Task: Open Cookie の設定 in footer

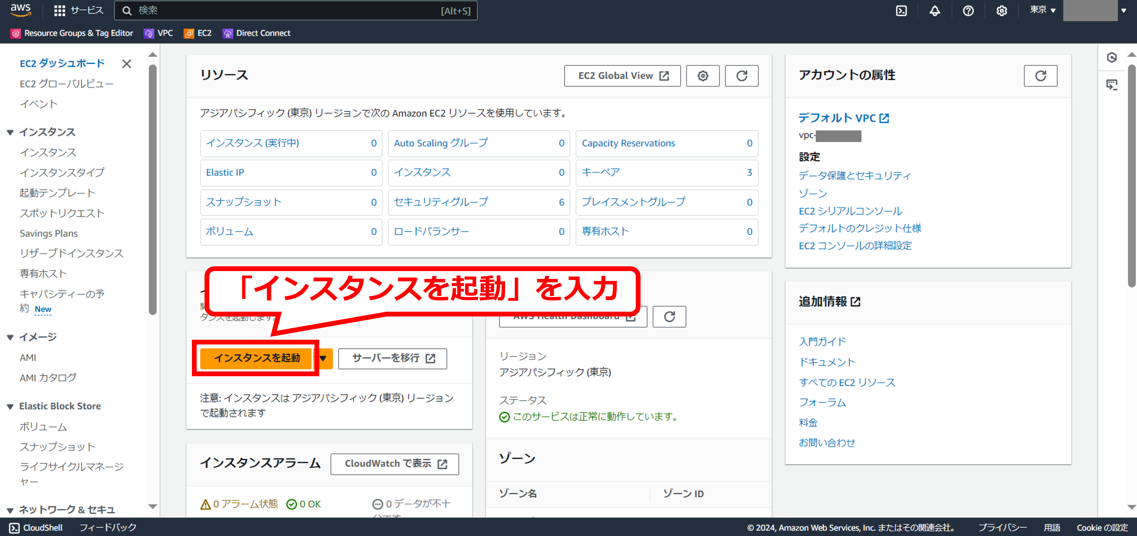Action: 1102,527
